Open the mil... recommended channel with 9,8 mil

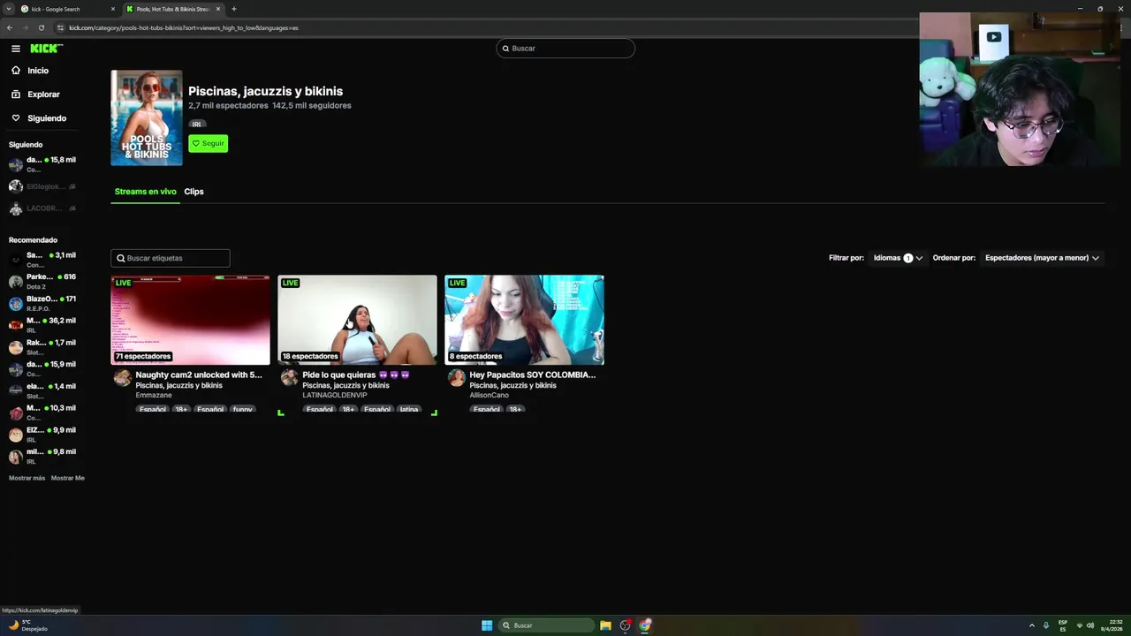pyautogui.click(x=42, y=457)
